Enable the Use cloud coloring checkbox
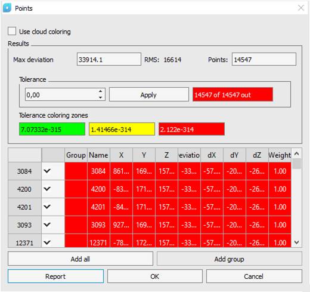310x292 pixels. point(12,31)
